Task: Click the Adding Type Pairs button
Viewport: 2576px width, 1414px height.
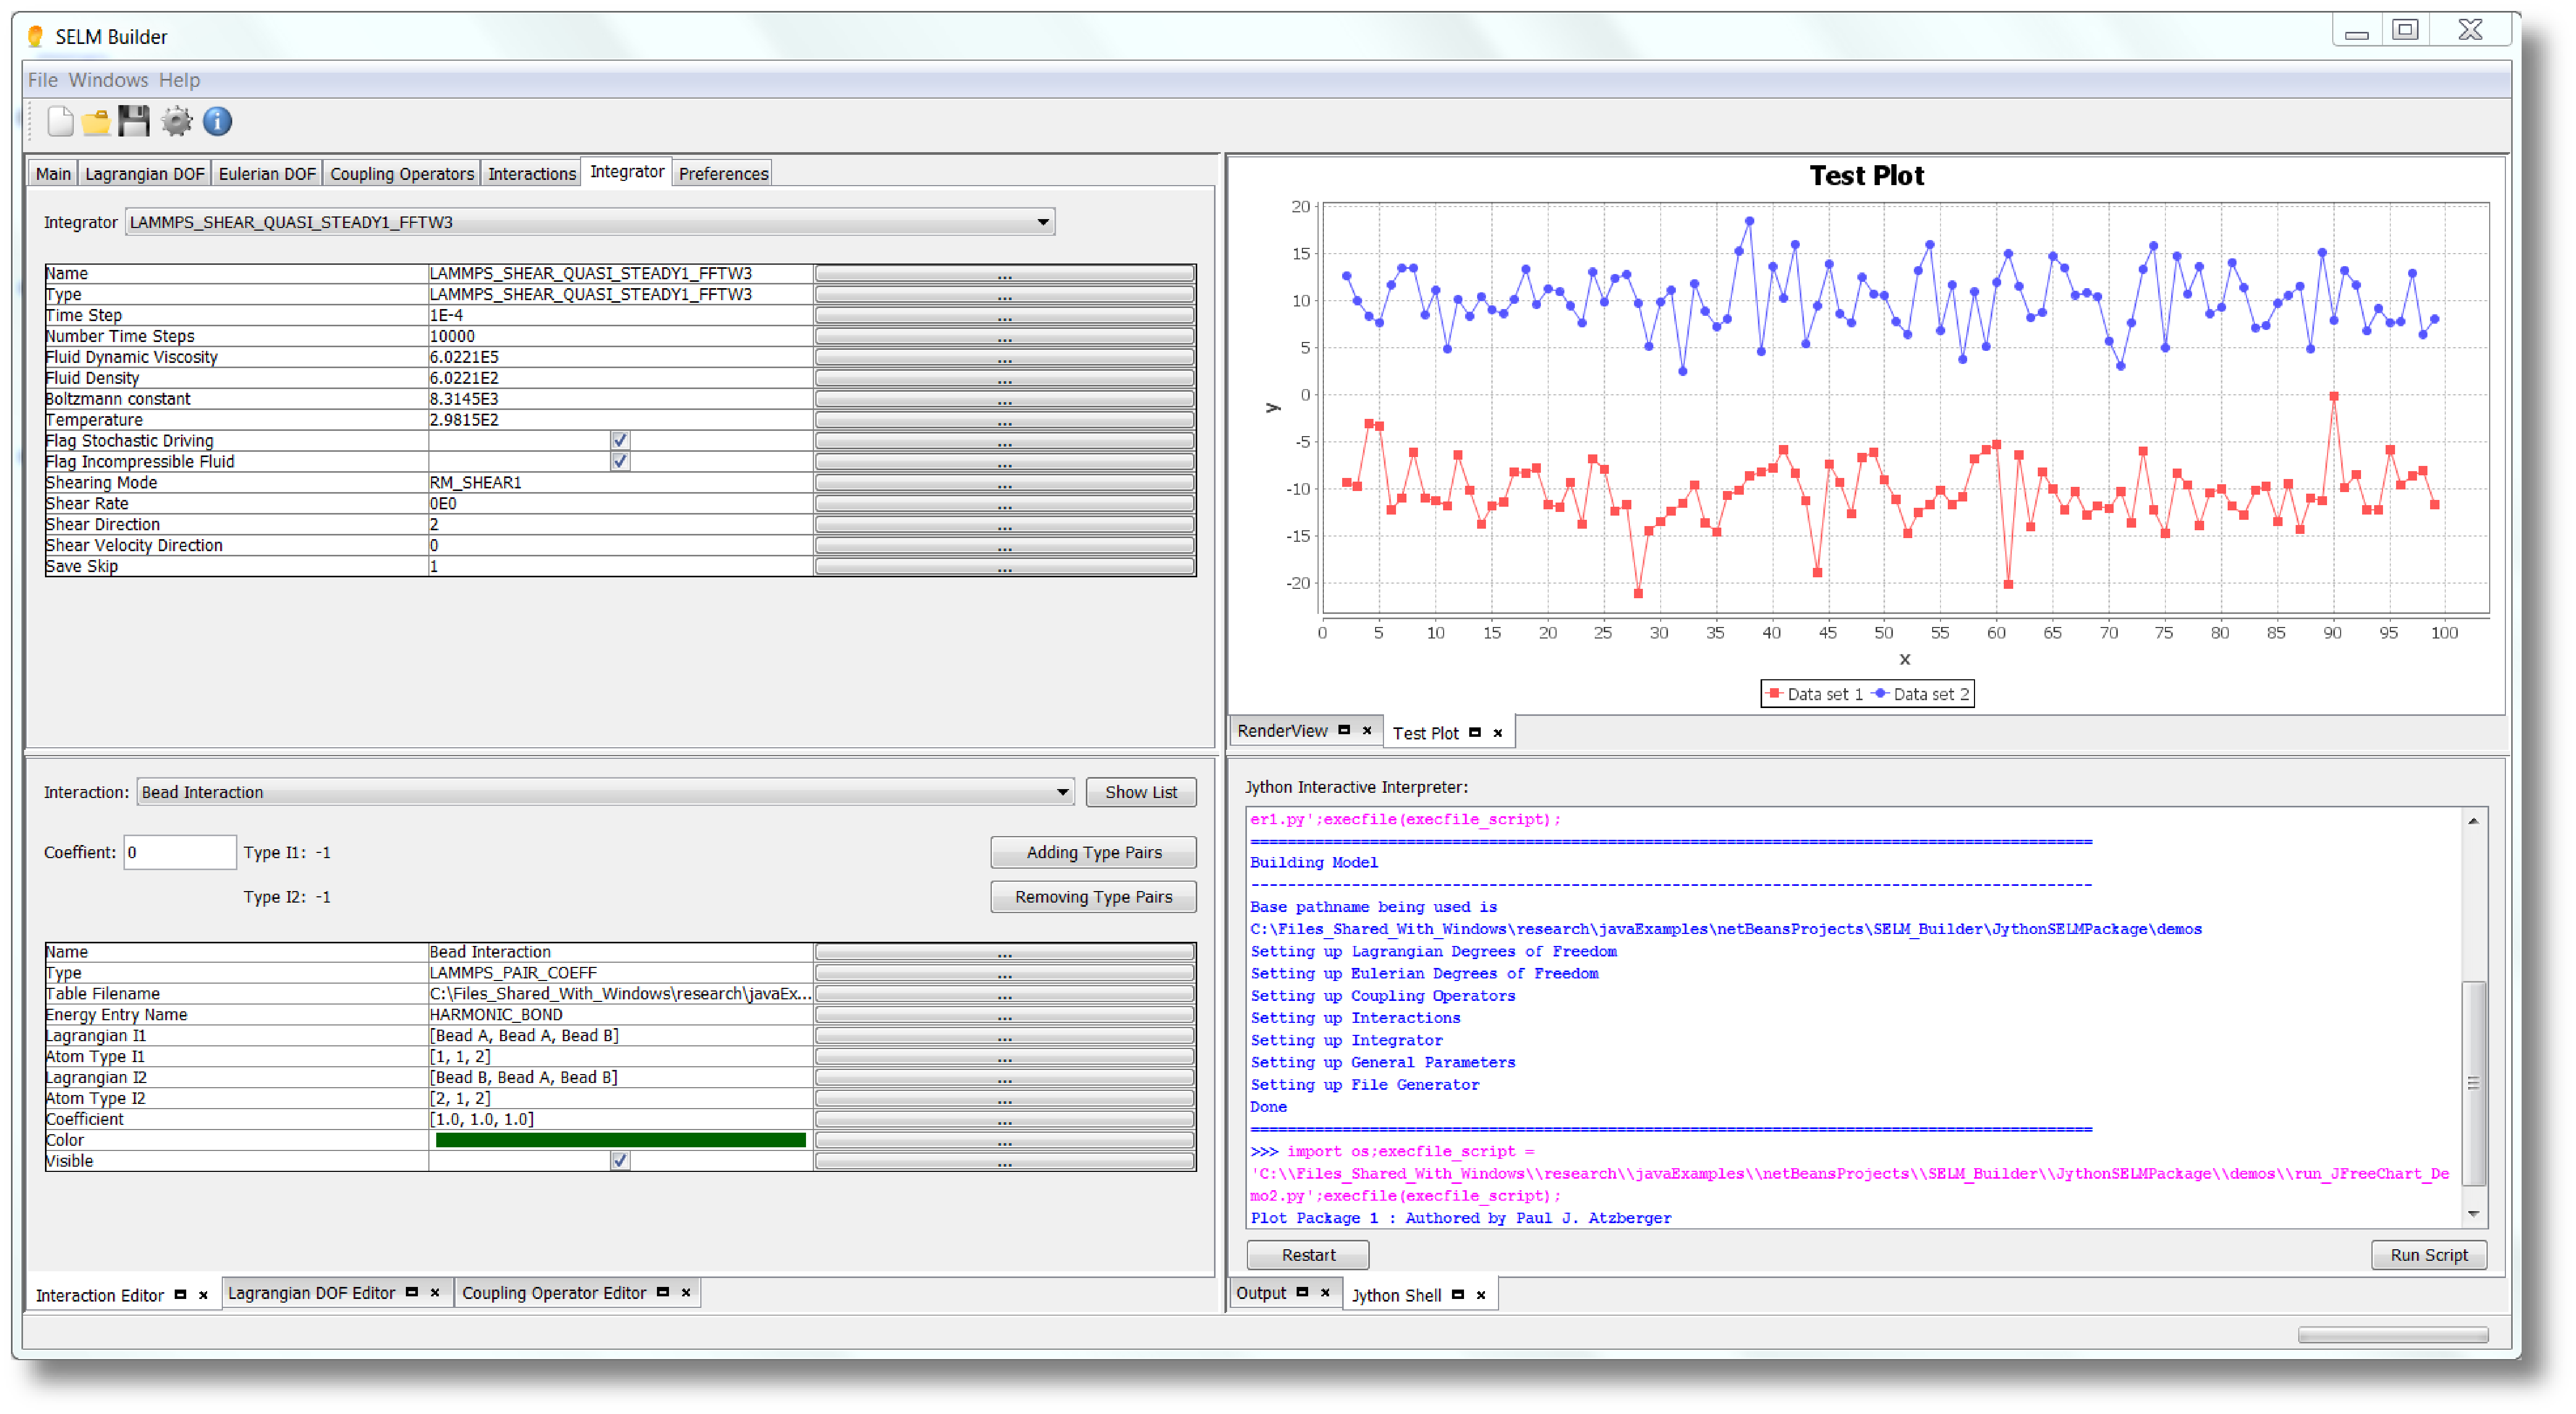Action: [1093, 852]
